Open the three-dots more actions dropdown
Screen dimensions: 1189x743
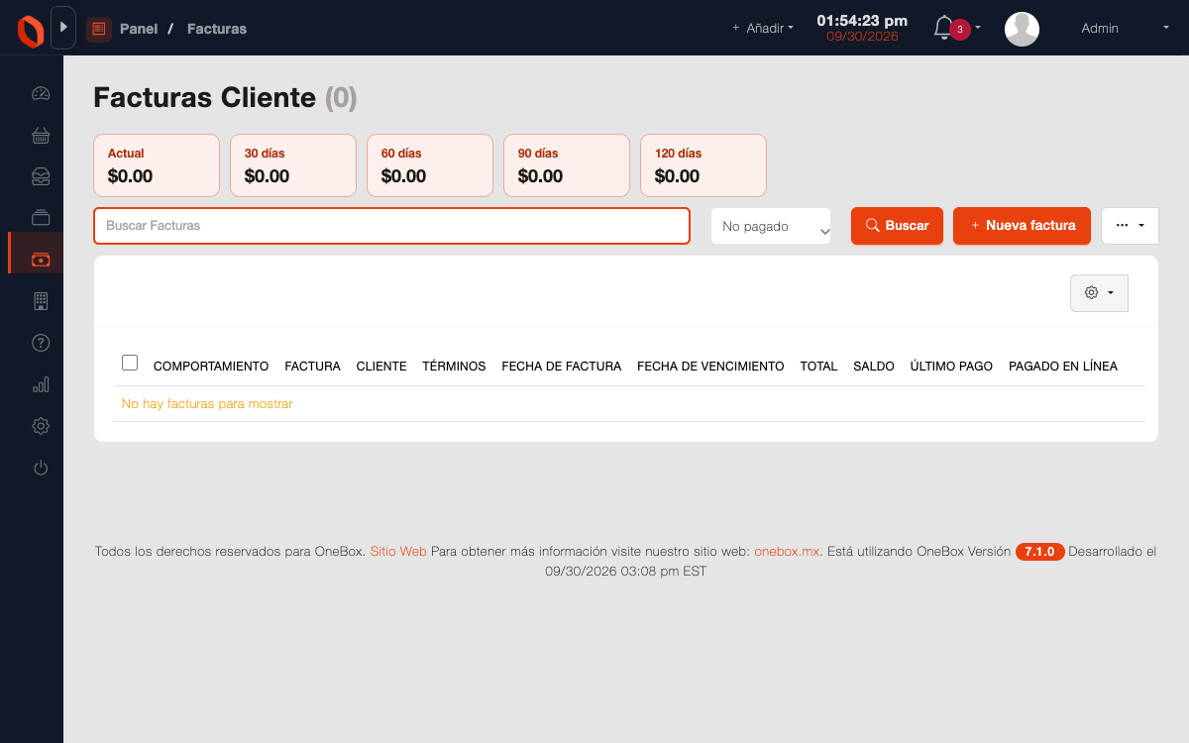point(1130,226)
